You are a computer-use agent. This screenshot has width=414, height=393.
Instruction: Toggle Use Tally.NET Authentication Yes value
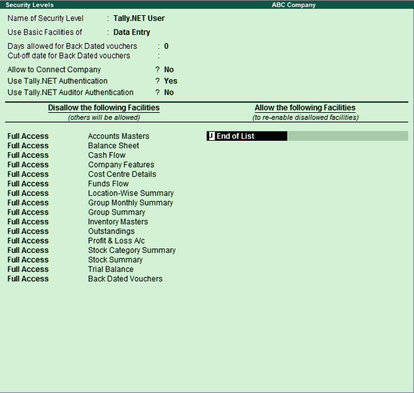pyautogui.click(x=171, y=81)
